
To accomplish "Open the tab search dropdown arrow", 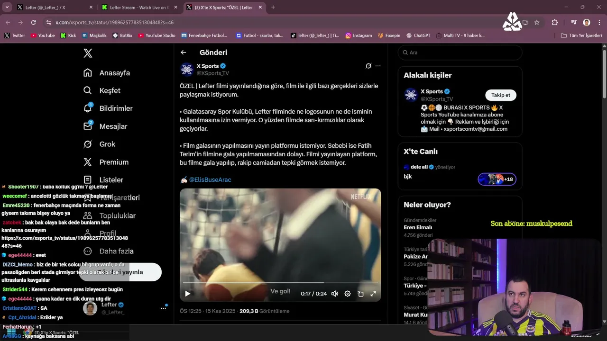I will [7, 8].
